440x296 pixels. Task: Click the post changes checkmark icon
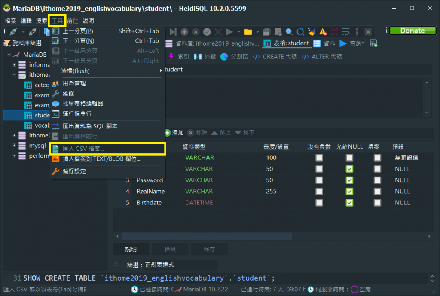[207, 32]
